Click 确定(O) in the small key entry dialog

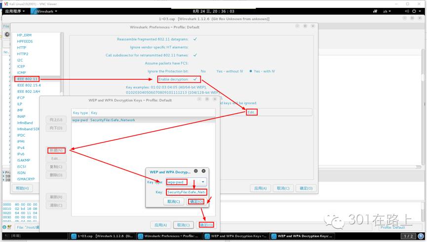[196, 202]
